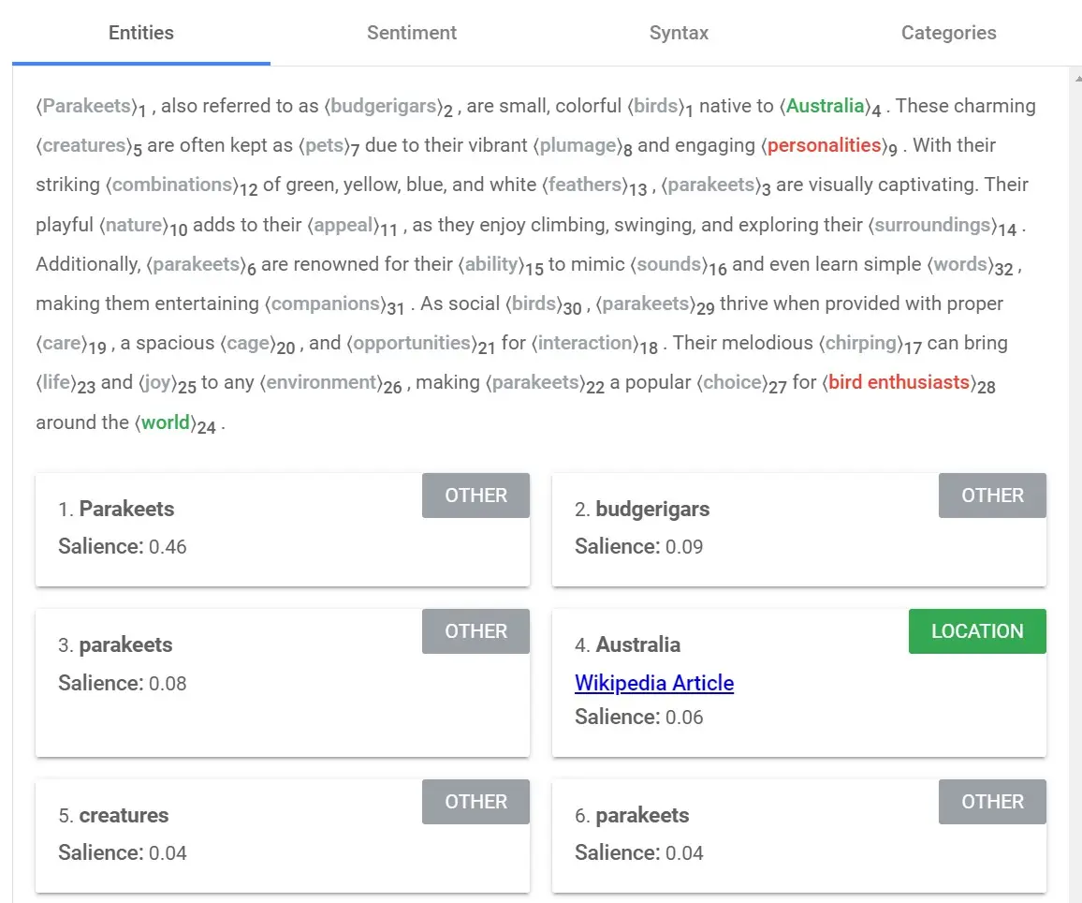Click Salience 0.09 value on budgerigars card
The height and width of the screenshot is (903, 1082).
point(683,547)
